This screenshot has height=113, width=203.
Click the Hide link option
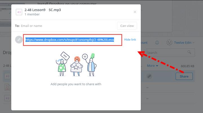(x=130, y=40)
